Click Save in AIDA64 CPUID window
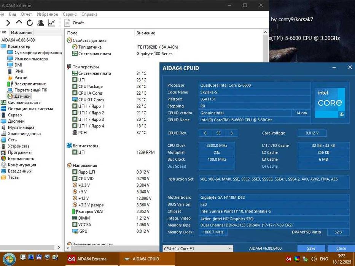This screenshot has width=355, height=266. [311, 249]
